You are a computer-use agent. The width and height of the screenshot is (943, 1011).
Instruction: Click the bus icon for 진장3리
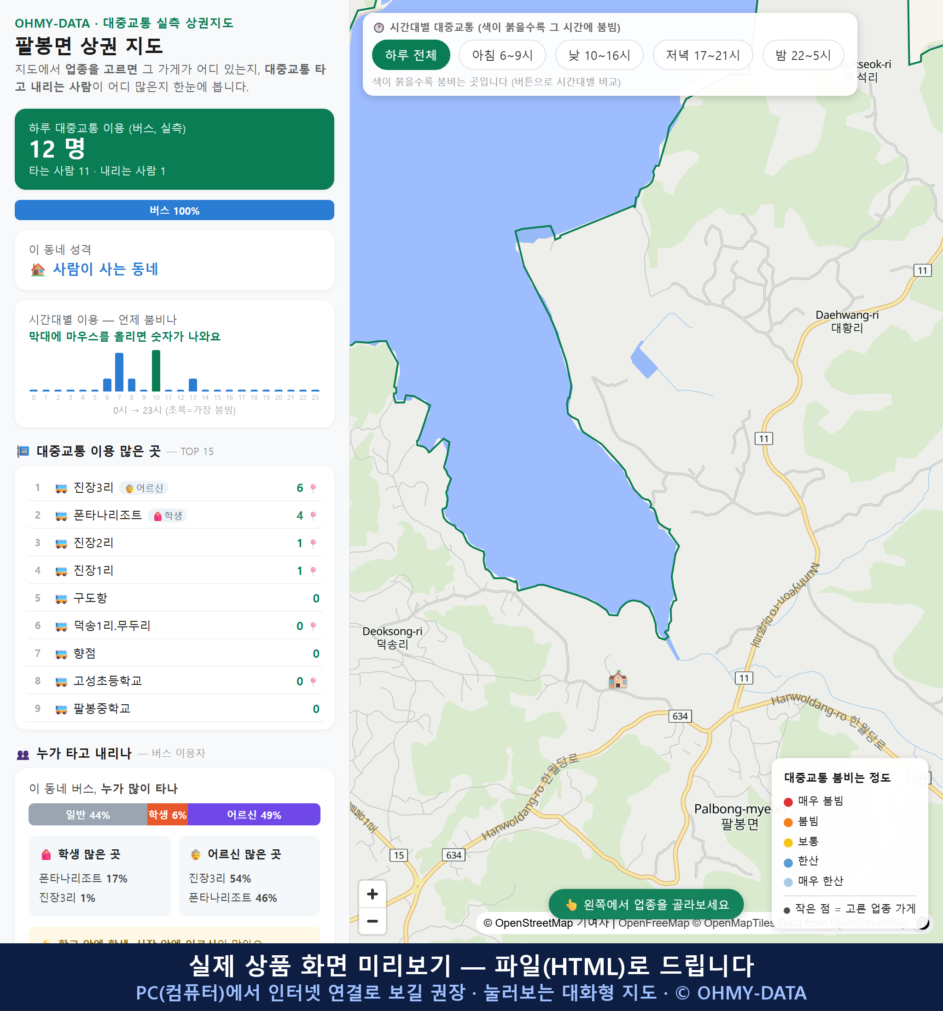[x=61, y=488]
